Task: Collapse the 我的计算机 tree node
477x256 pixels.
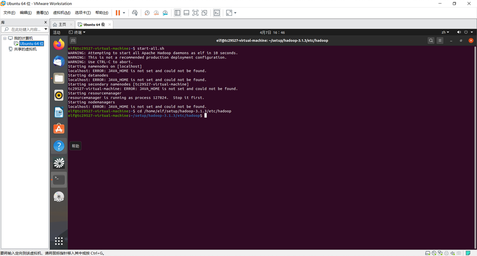Action: pos(5,38)
